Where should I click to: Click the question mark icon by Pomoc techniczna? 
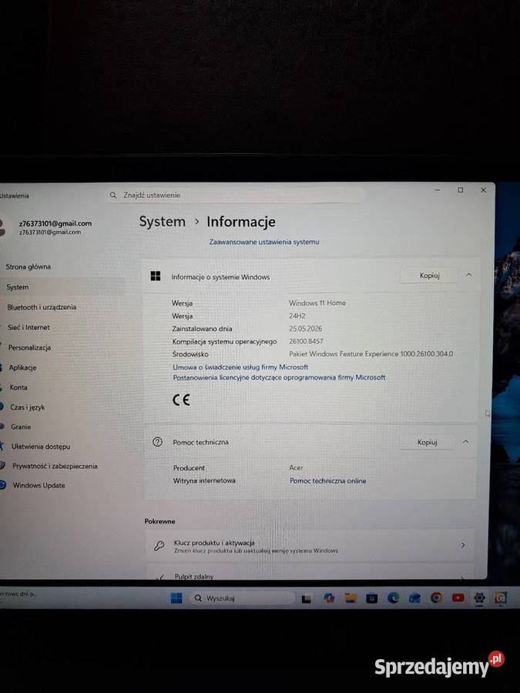157,441
